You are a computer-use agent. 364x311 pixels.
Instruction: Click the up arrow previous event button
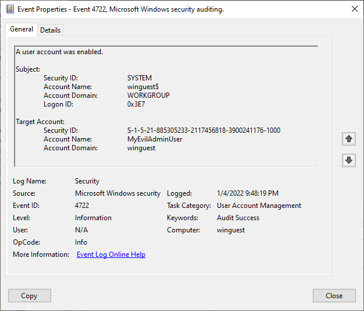(x=349, y=139)
